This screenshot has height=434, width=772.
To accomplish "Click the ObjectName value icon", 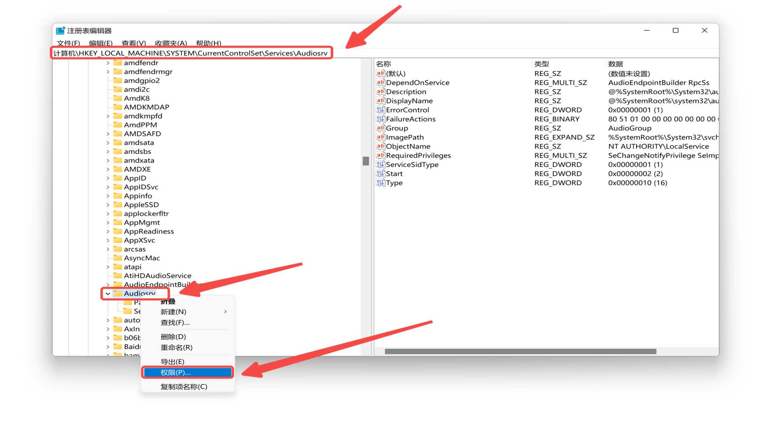I will (380, 146).
